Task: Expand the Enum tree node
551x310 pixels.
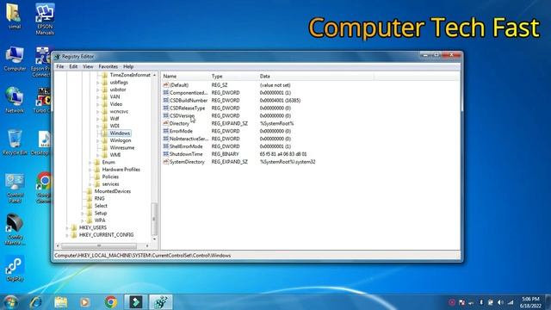Action: [x=90, y=163]
